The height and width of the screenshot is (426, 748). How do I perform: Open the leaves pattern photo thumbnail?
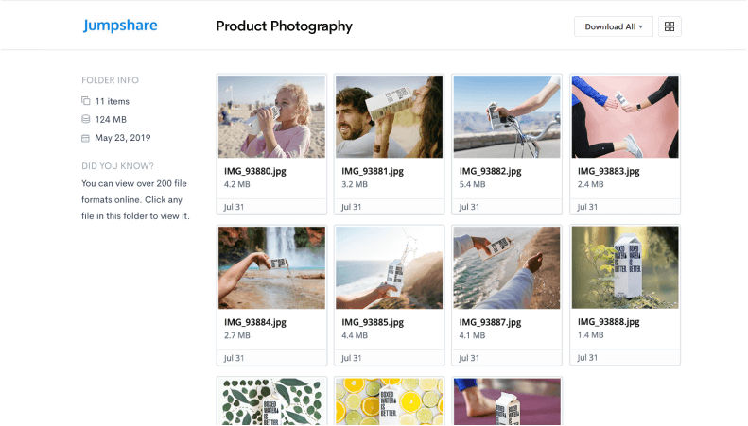tap(271, 401)
